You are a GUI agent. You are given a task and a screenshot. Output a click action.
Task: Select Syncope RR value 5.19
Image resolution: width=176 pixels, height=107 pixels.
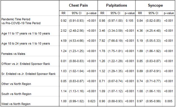(140, 41)
